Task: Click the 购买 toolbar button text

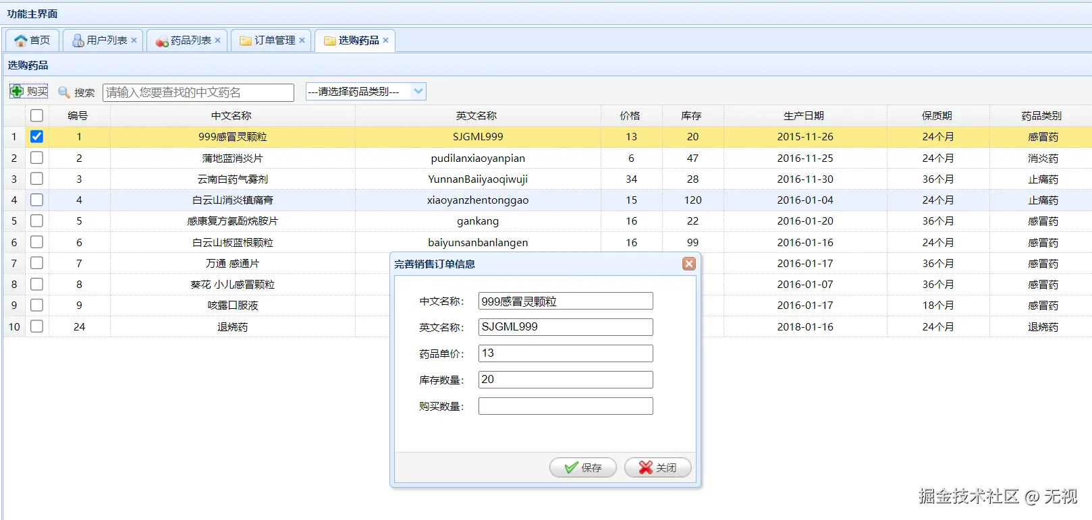Action: (37, 92)
